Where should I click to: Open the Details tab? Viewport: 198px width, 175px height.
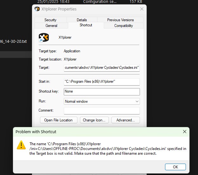pos(82,20)
